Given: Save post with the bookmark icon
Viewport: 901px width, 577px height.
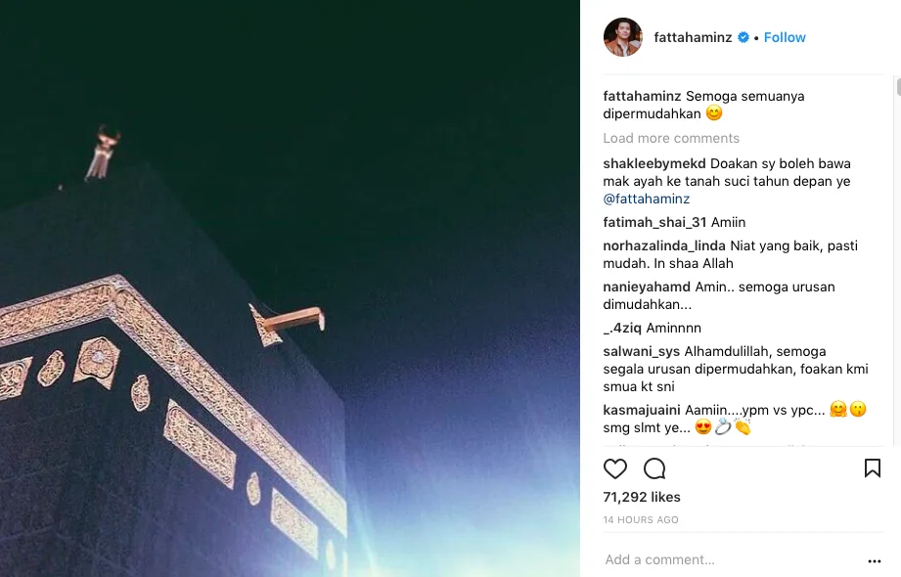Looking at the screenshot, I should tap(873, 468).
